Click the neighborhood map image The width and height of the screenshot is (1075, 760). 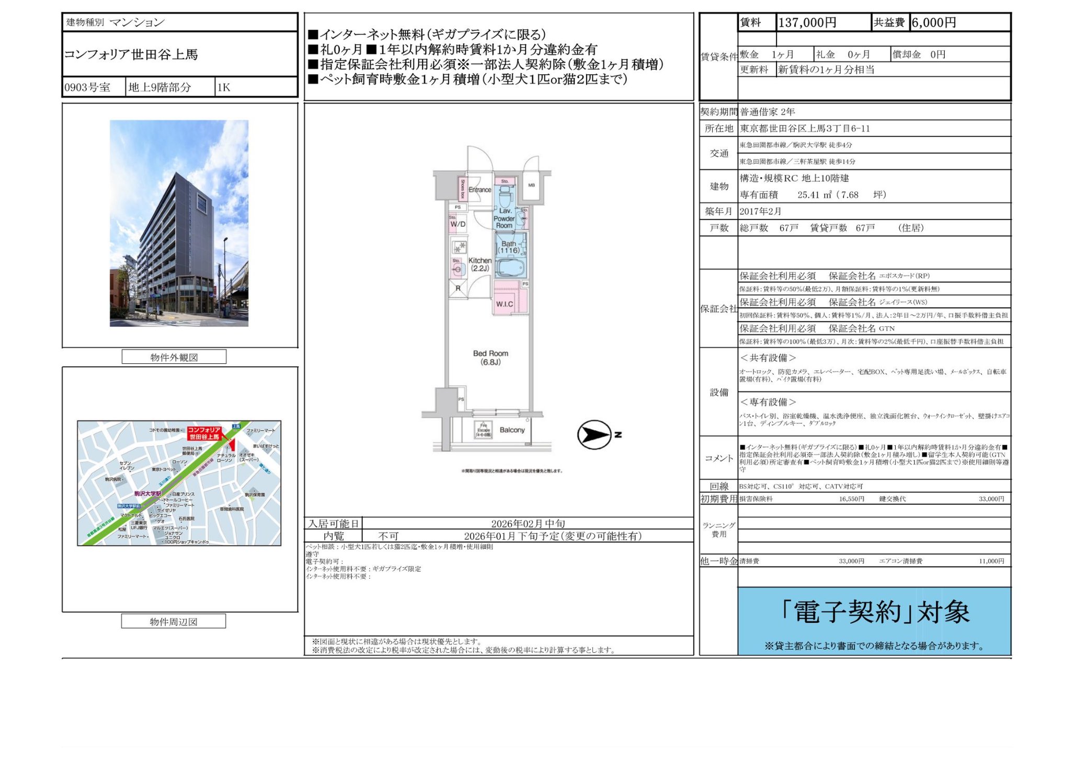tap(179, 483)
